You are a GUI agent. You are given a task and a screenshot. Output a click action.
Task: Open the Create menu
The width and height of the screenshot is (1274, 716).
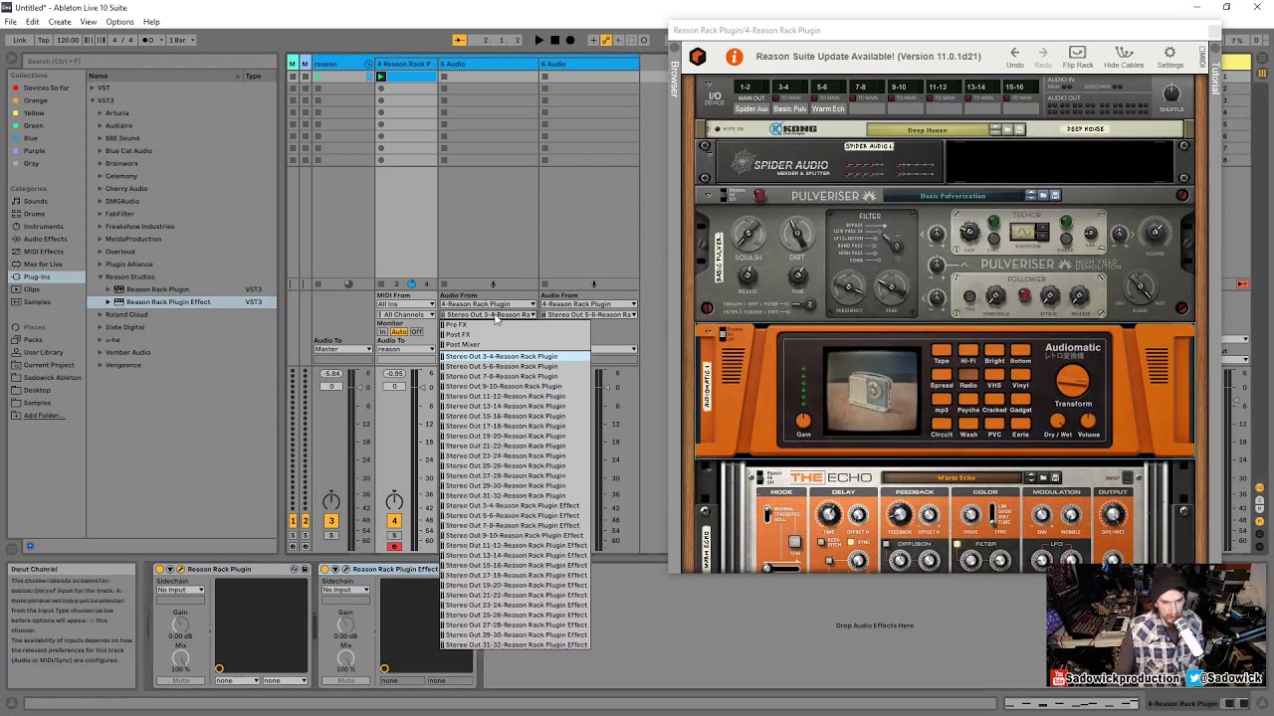(60, 22)
